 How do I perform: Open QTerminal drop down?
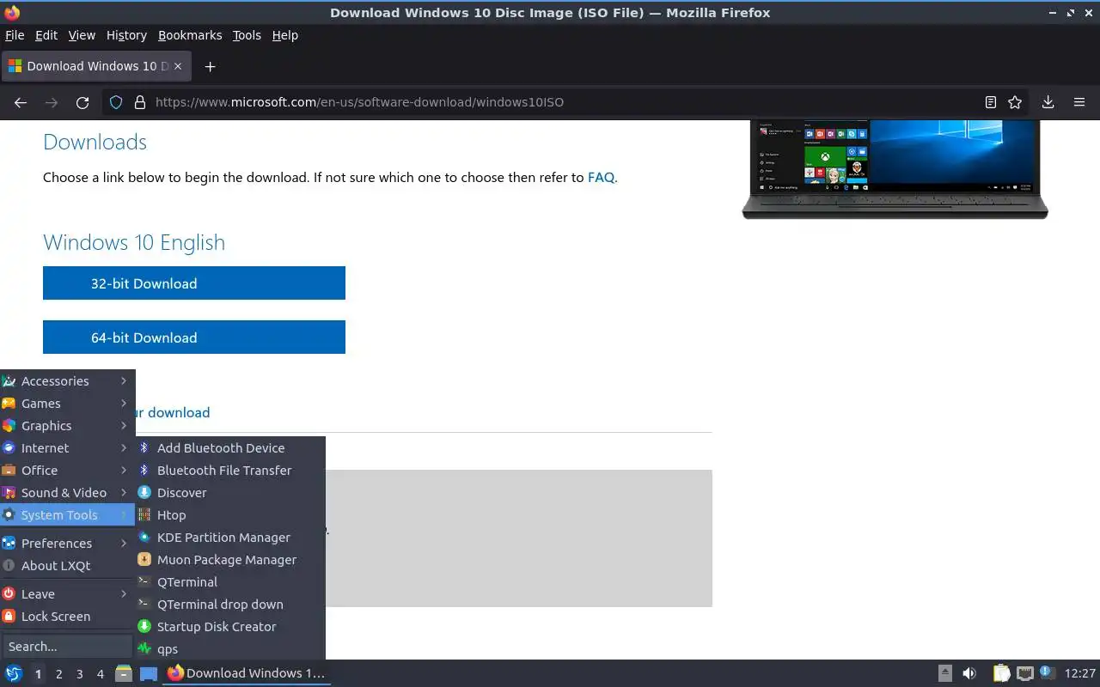click(x=230, y=604)
